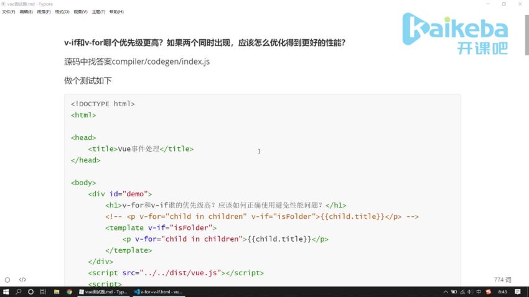Open Cortana circle icon on taskbar
The image size is (529, 297).
pos(30,291)
